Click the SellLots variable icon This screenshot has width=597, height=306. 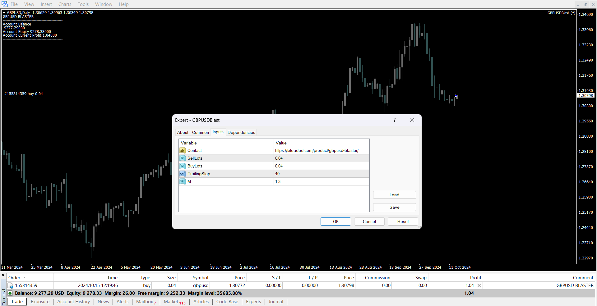pyautogui.click(x=183, y=158)
